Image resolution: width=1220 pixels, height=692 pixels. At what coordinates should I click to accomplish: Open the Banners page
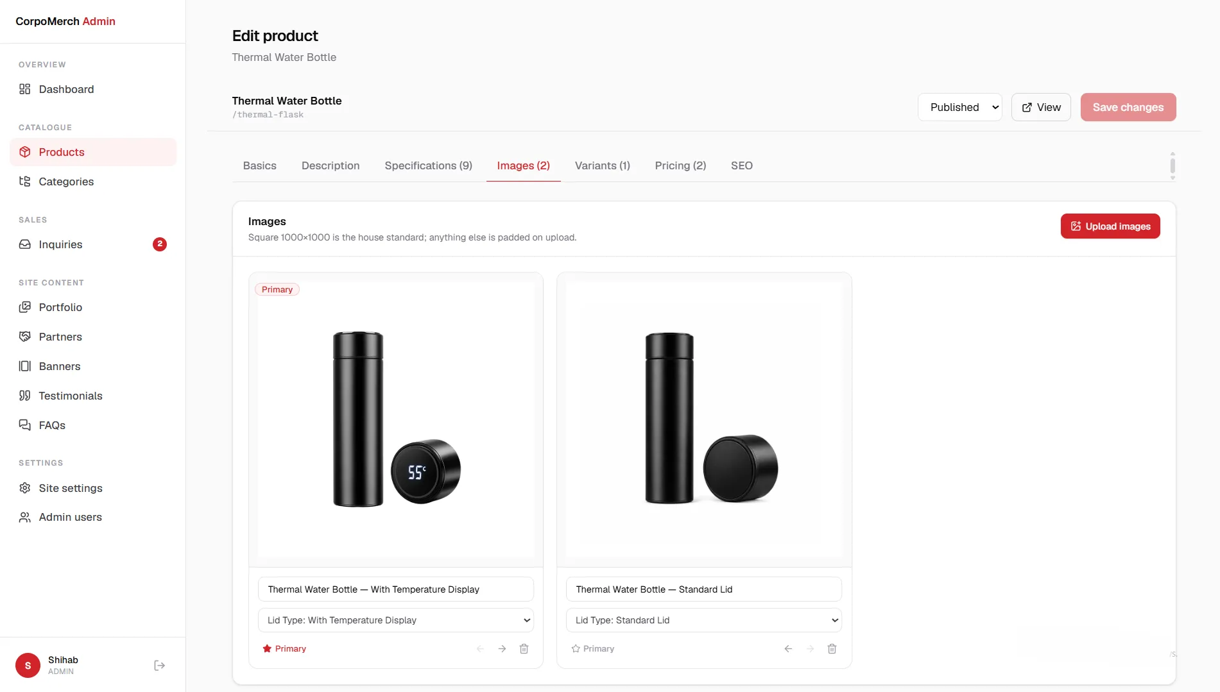pos(93,366)
